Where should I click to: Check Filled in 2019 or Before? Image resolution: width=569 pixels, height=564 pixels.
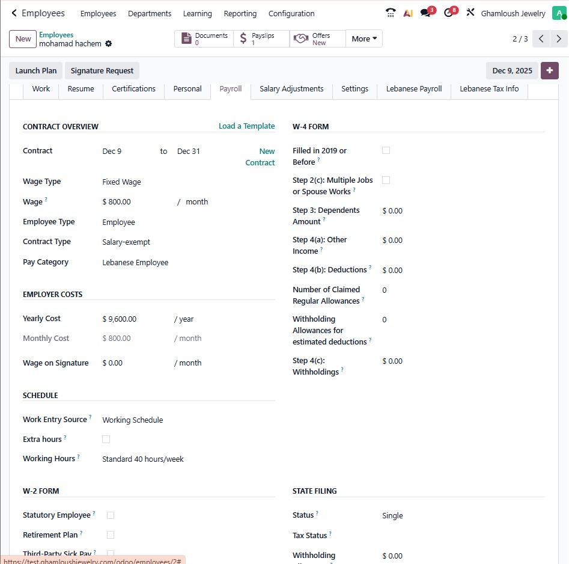[386, 150]
